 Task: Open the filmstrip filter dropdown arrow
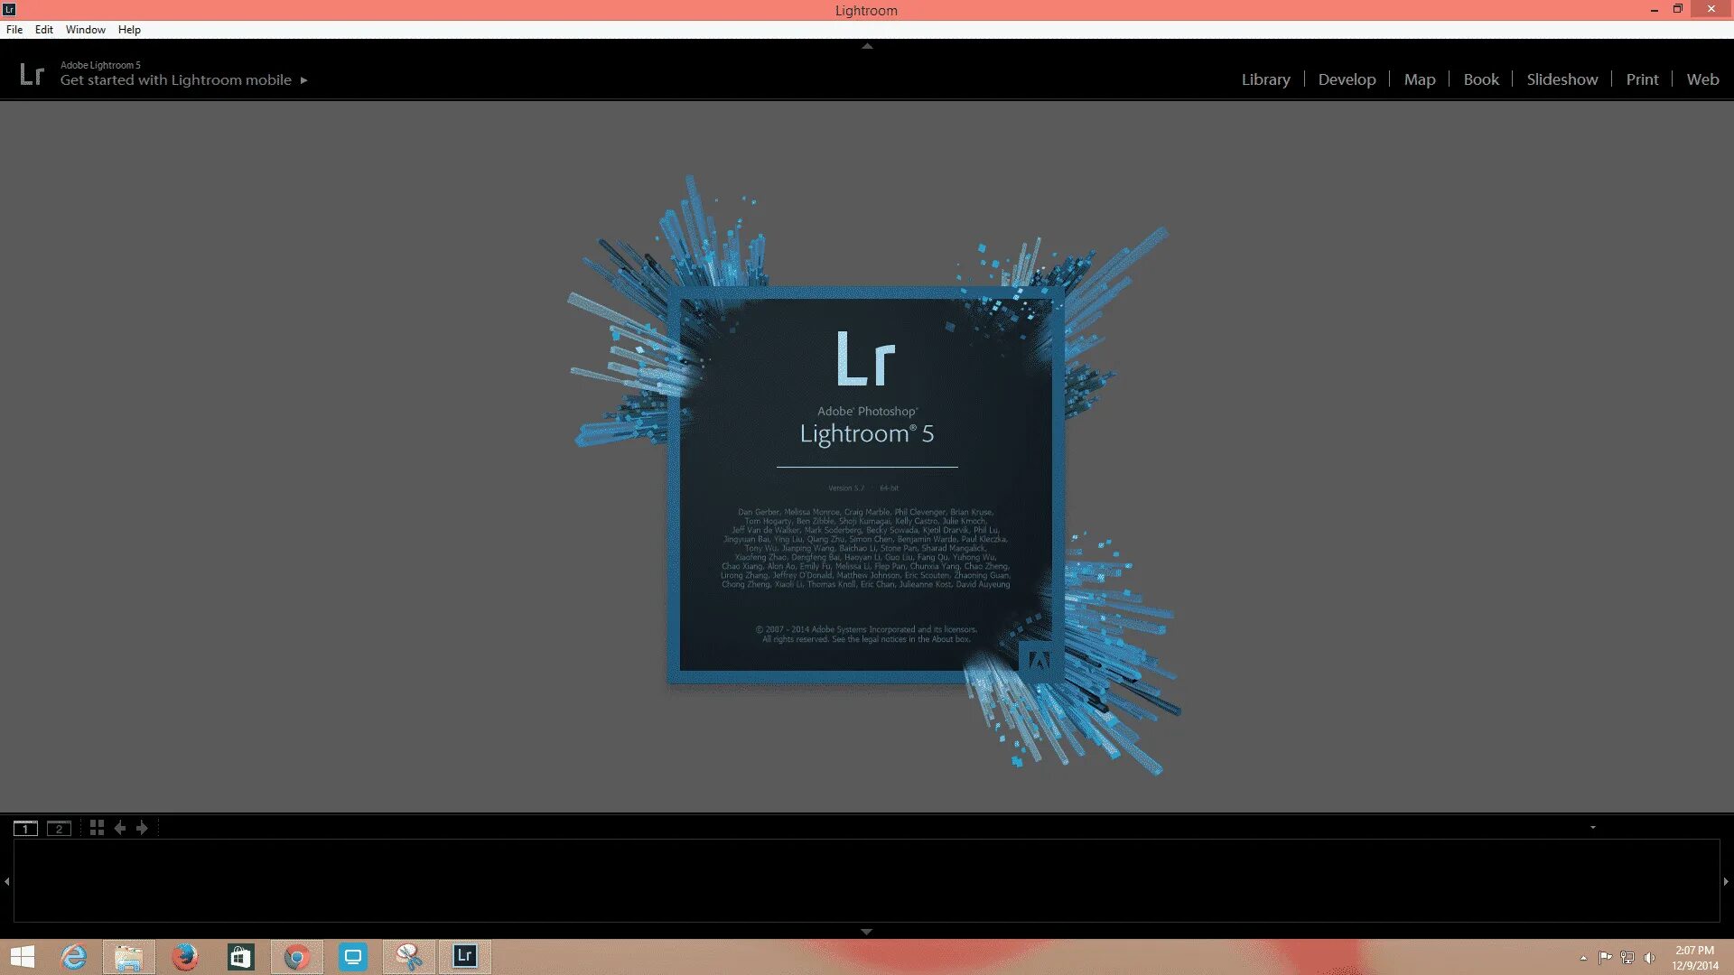coord(1593,827)
